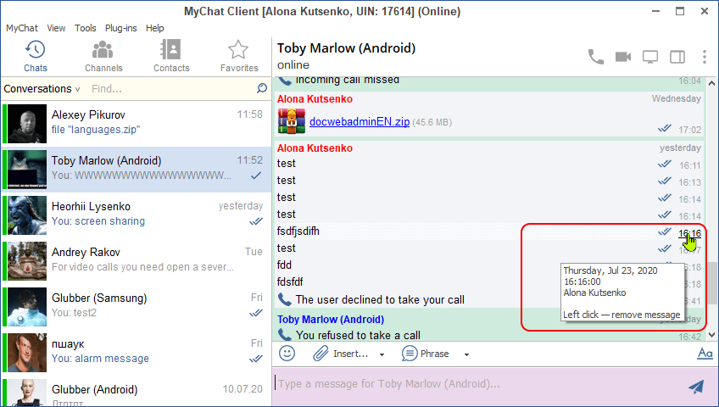
Task: Open the three-dot more options menu
Action: tap(704, 57)
